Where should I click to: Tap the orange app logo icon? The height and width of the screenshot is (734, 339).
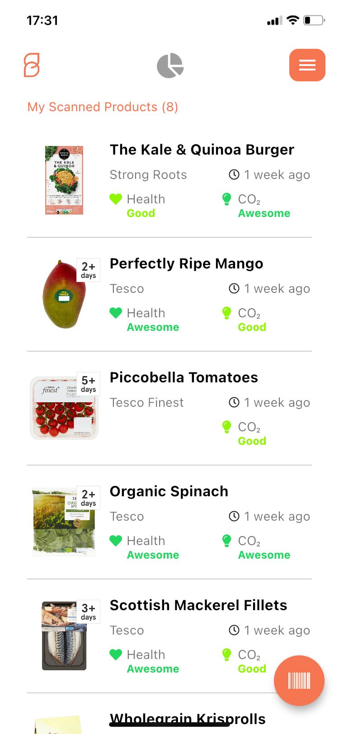(32, 65)
